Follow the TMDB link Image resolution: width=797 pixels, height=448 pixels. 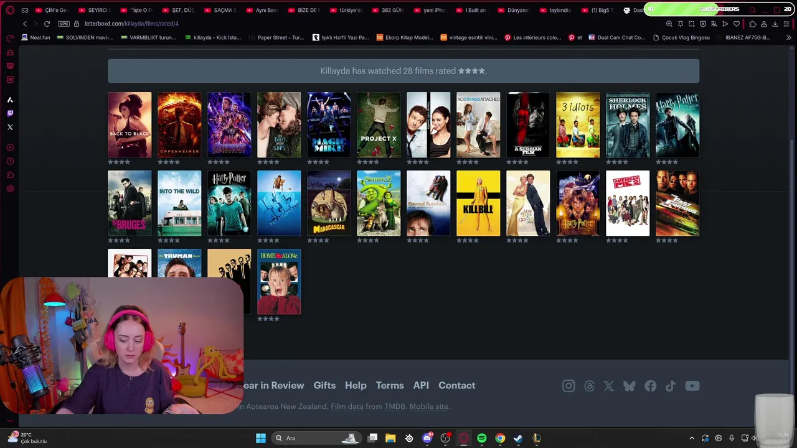395,406
